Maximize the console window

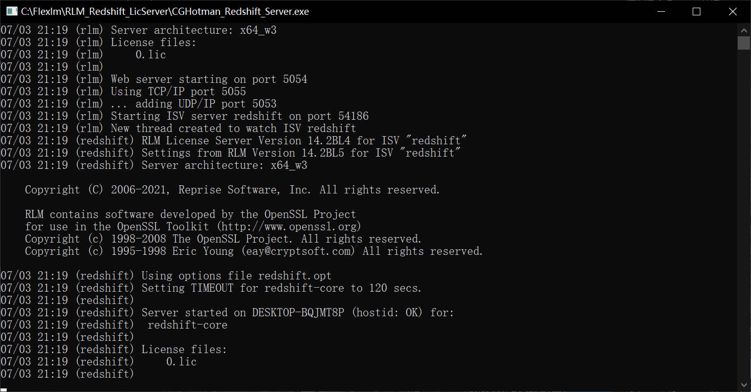[696, 11]
